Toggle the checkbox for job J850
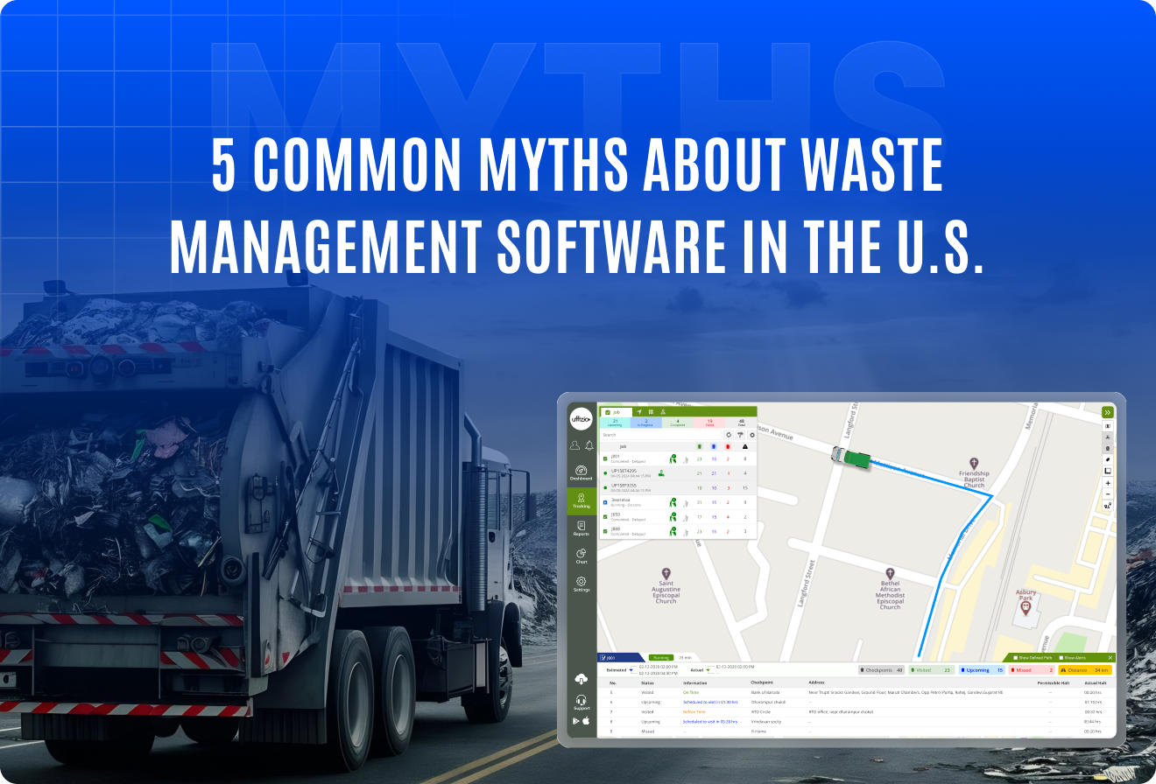Viewport: 1156px width, 784px height. point(605,517)
